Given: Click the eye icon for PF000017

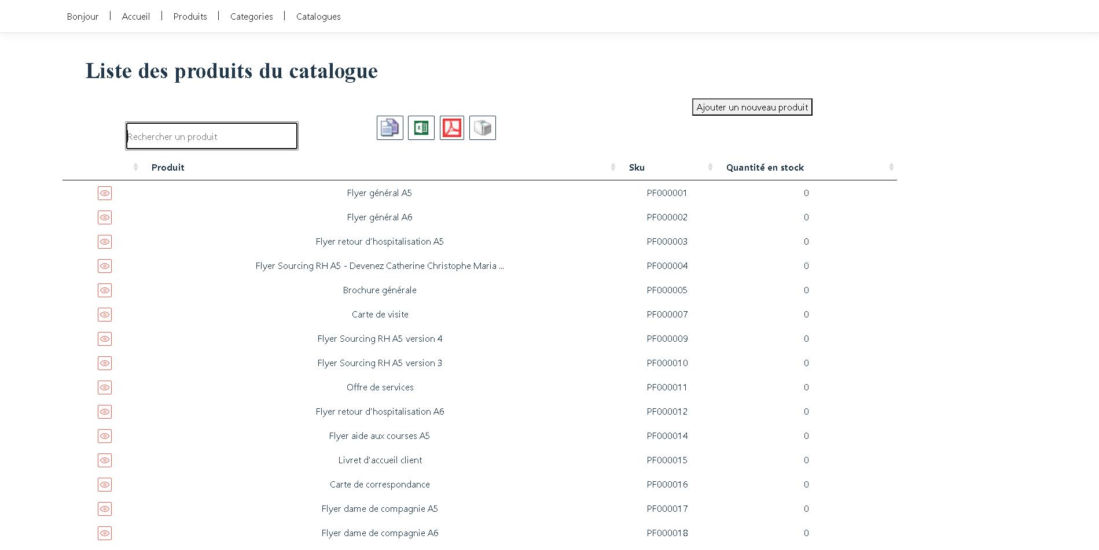Looking at the screenshot, I should pos(105,509).
